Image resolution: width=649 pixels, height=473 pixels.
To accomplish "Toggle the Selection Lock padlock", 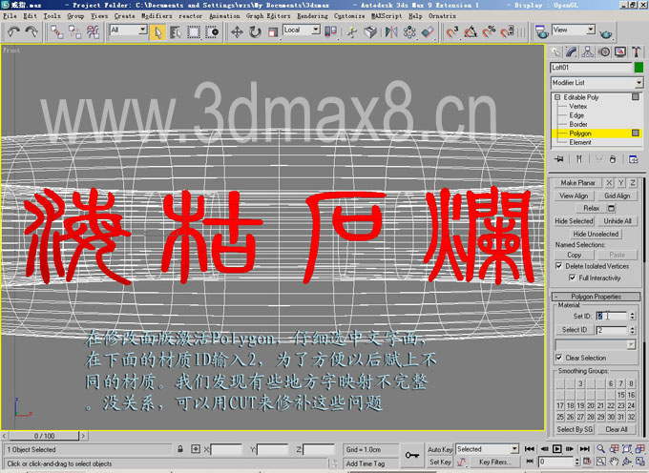I will click(180, 449).
